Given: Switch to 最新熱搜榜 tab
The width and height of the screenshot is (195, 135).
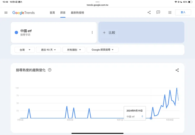Looking at the screenshot, I should [x=77, y=13].
